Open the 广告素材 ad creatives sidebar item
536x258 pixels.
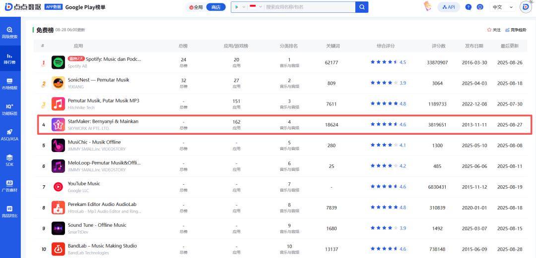click(x=9, y=186)
